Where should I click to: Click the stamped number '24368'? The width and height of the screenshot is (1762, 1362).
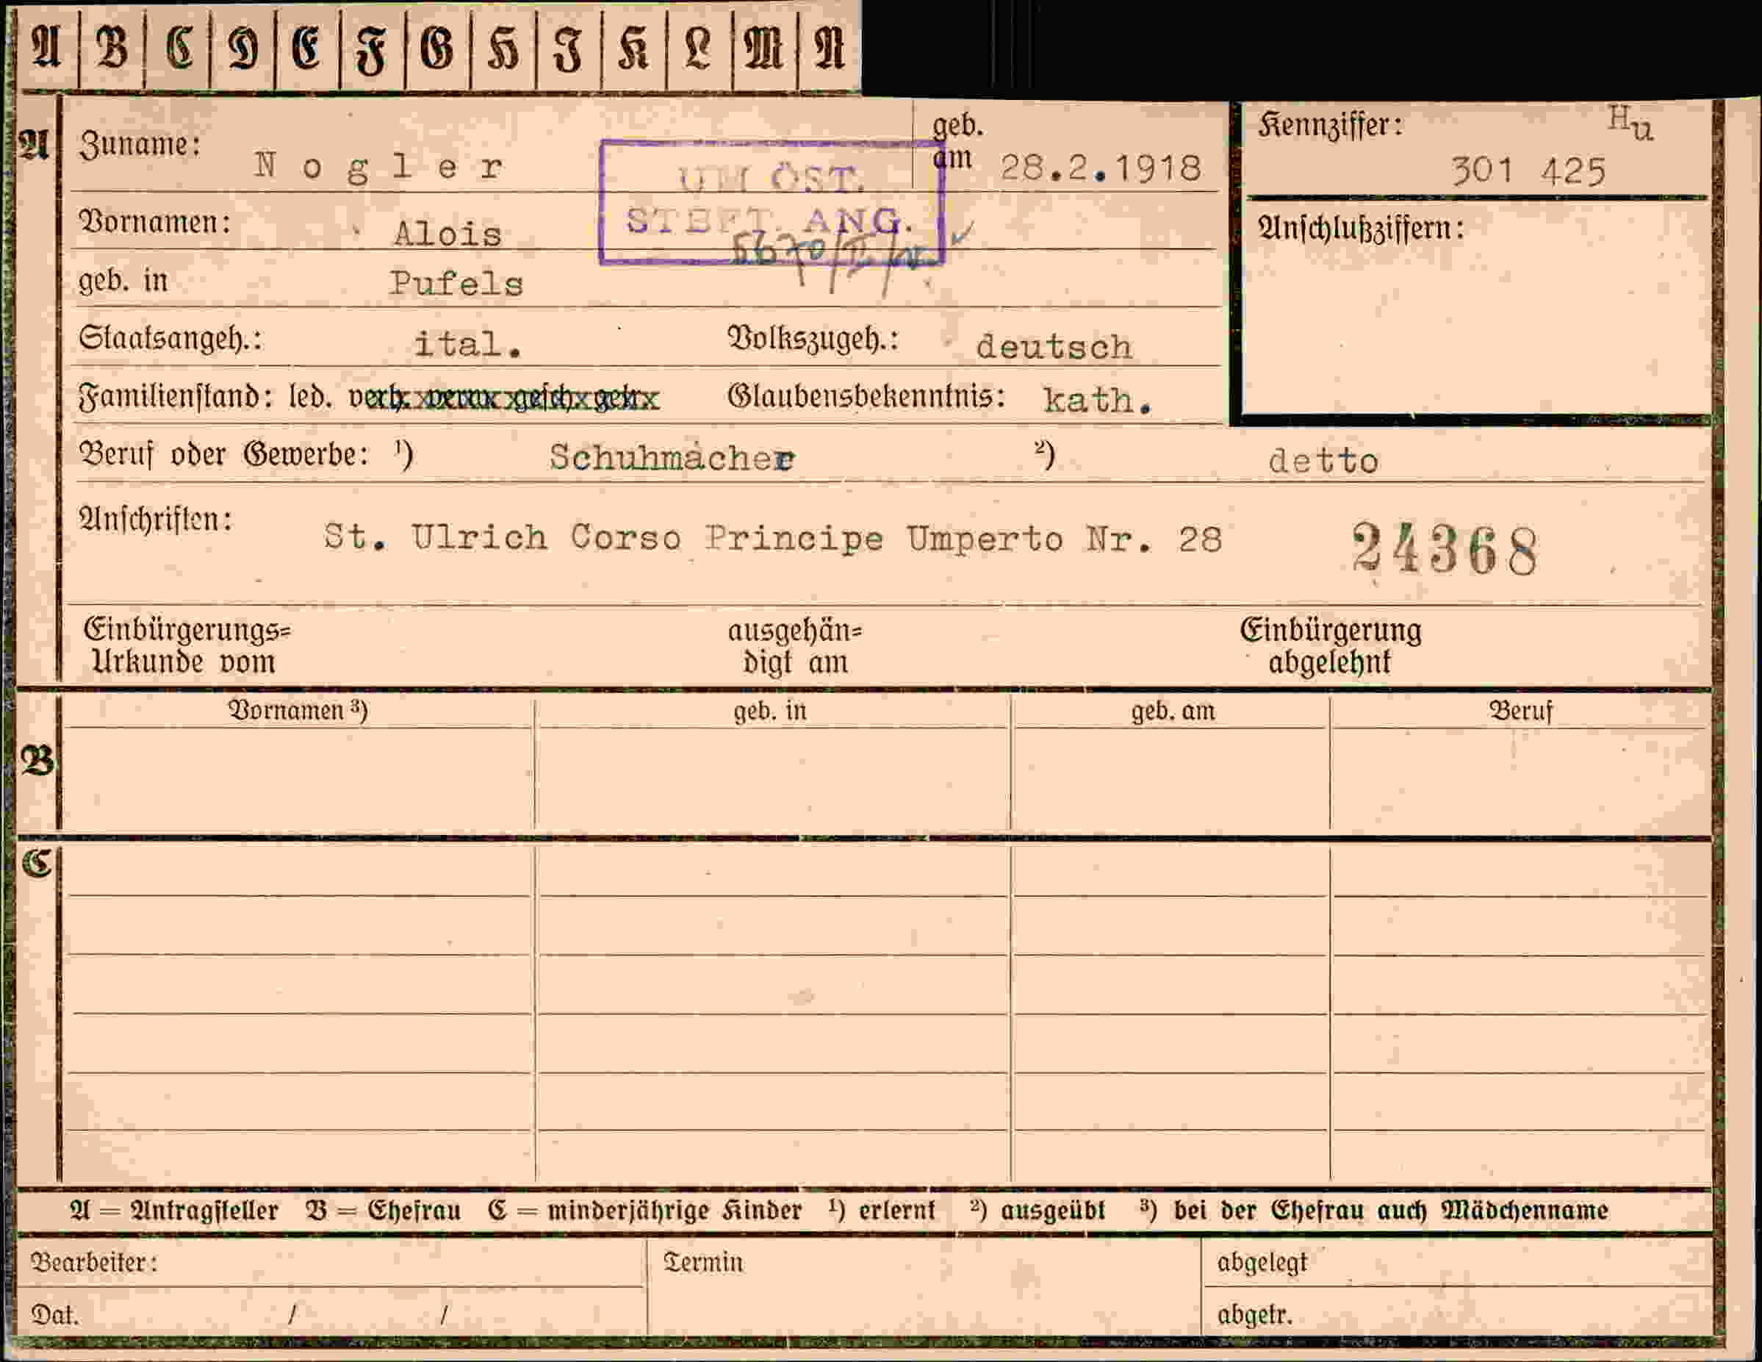click(x=1445, y=548)
